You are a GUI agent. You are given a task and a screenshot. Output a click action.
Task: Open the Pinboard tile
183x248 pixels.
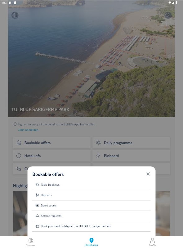tap(131, 156)
